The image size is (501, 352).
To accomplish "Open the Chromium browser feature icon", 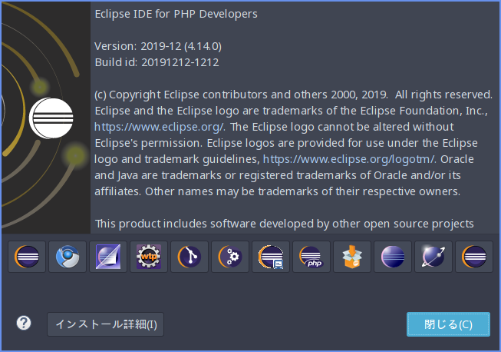I will (68, 257).
